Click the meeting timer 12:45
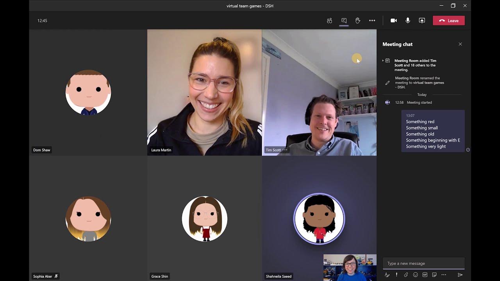 (x=42, y=21)
